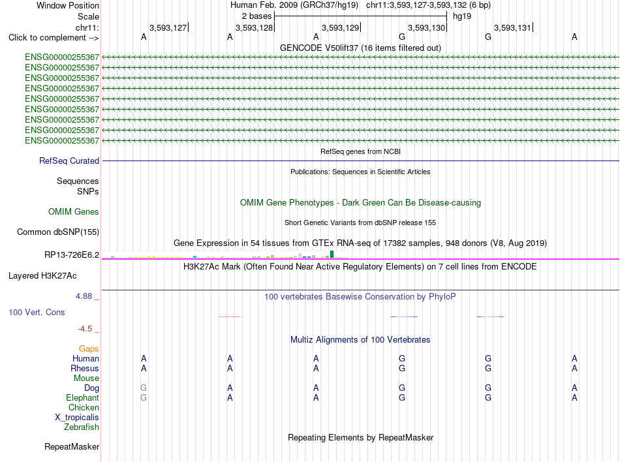Open the Layered H3K27Ac track label
Screen dimensions: 620x462
click(42, 276)
